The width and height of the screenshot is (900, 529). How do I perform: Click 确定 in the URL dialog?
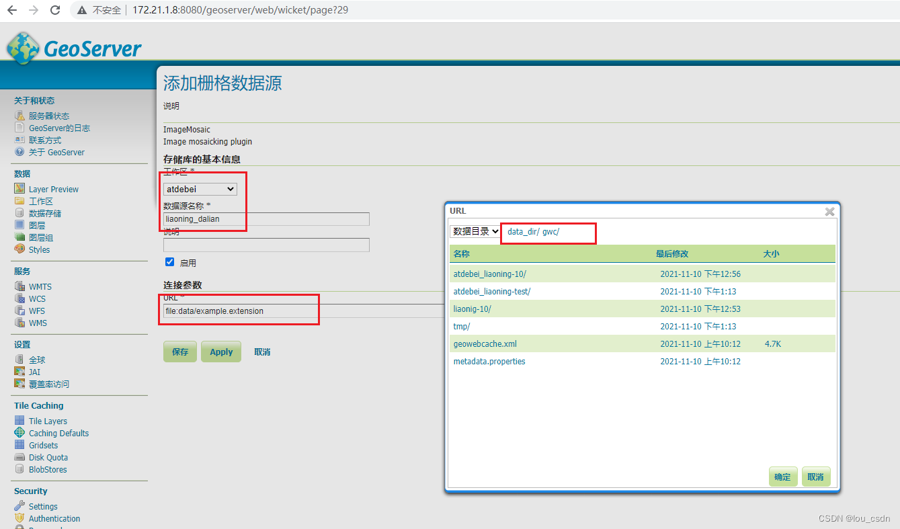783,477
